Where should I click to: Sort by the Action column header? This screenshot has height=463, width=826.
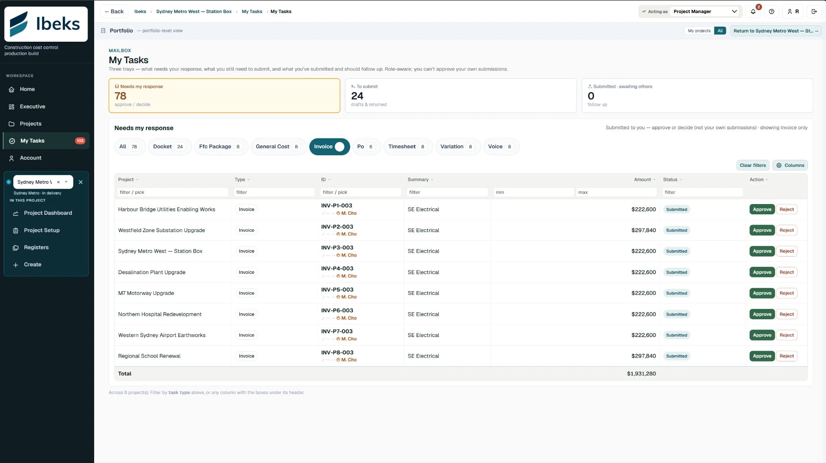pyautogui.click(x=759, y=180)
